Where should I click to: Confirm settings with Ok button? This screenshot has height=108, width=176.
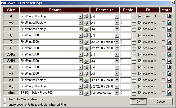pyautogui.click(x=138, y=102)
